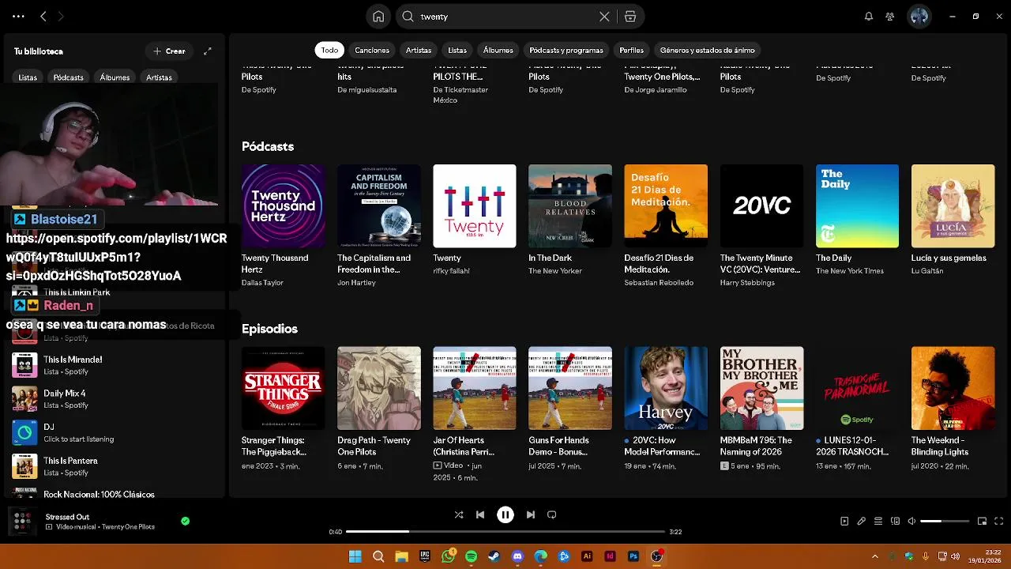Open the Episodios section heading
The image size is (1011, 569).
[269, 329]
